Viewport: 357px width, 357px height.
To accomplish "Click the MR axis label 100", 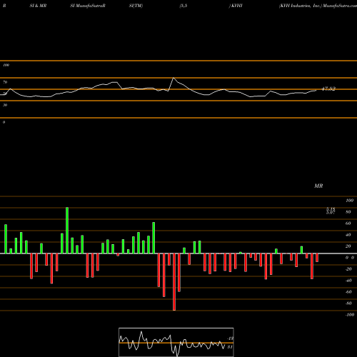I will tap(349, 201).
